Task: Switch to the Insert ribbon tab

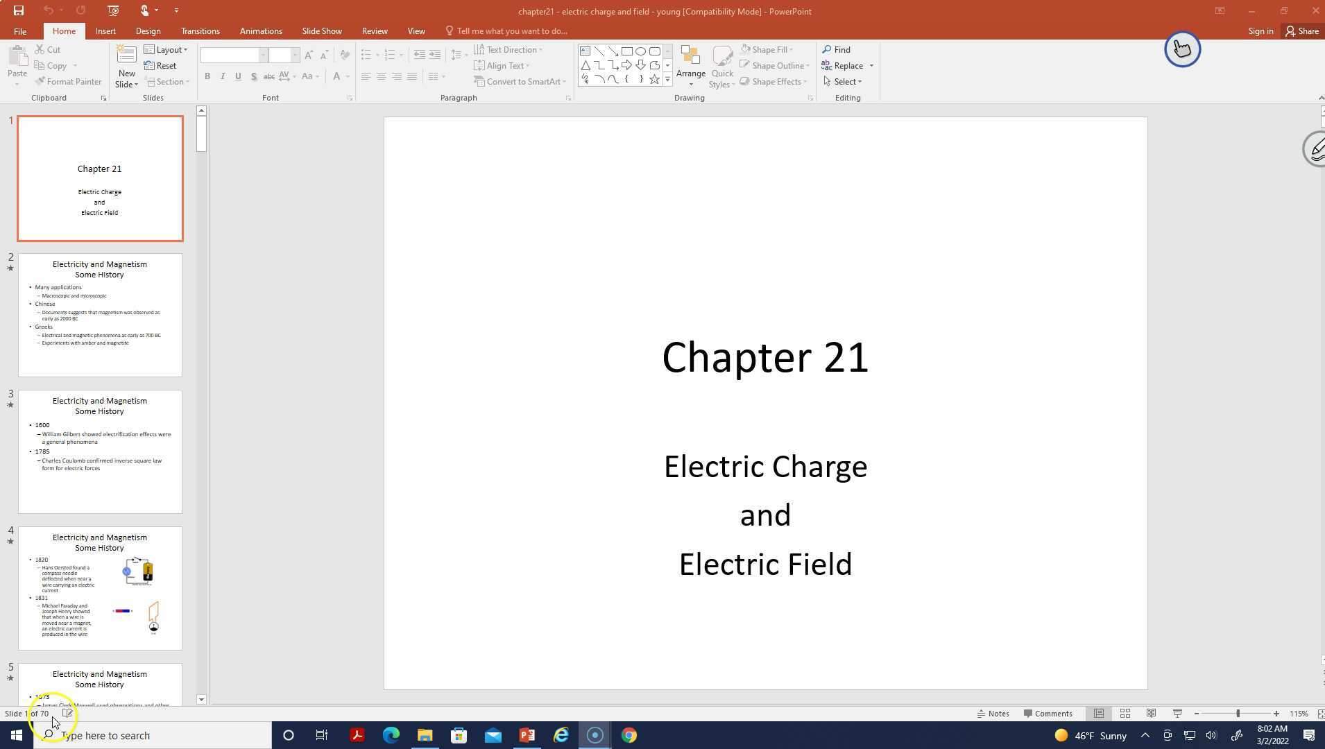Action: 105,31
